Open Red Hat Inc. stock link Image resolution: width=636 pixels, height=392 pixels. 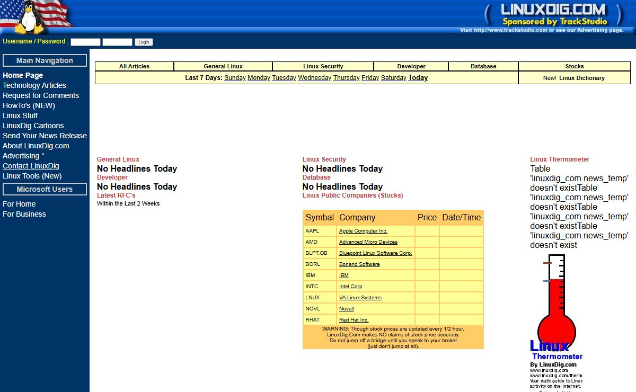(354, 320)
